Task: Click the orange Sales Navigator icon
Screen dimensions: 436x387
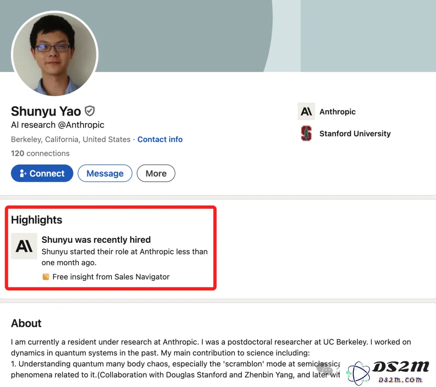Action: pyautogui.click(x=46, y=277)
